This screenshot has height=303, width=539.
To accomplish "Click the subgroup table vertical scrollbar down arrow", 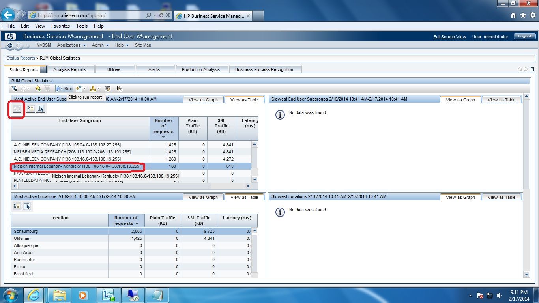I will pyautogui.click(x=255, y=180).
